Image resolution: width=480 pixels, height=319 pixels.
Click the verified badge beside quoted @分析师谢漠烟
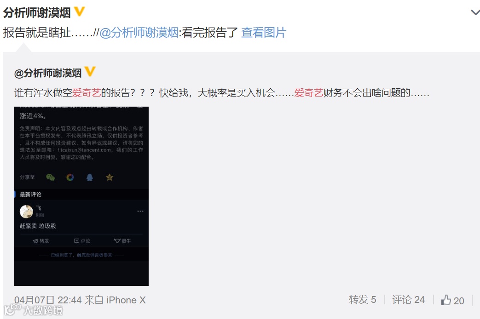(90, 71)
